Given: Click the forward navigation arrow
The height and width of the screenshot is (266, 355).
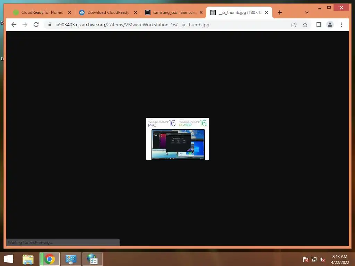Looking at the screenshot, I should tap(25, 25).
